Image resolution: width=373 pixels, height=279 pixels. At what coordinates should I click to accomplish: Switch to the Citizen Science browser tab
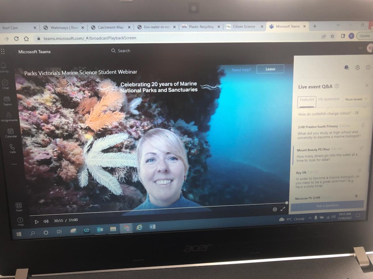tap(244, 27)
